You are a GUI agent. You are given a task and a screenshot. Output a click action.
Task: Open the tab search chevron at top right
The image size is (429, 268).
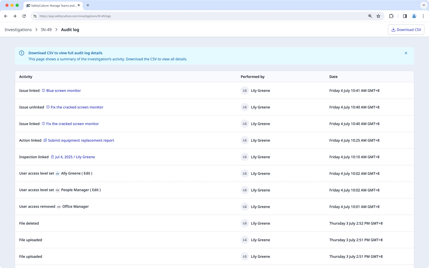pyautogui.click(x=423, y=5)
